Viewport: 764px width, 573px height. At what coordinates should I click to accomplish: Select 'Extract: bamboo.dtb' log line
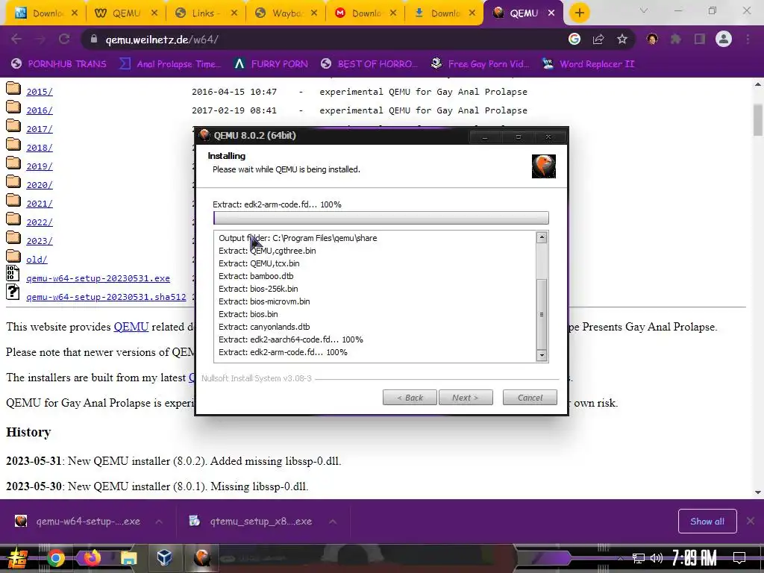(x=256, y=276)
